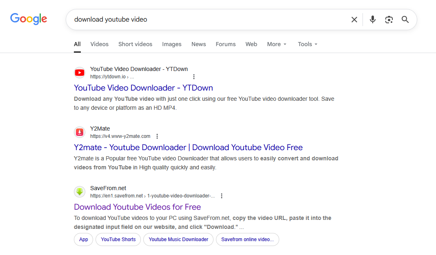436x255 pixels.
Task: Click the YTDown red favicon
Action: (80, 73)
